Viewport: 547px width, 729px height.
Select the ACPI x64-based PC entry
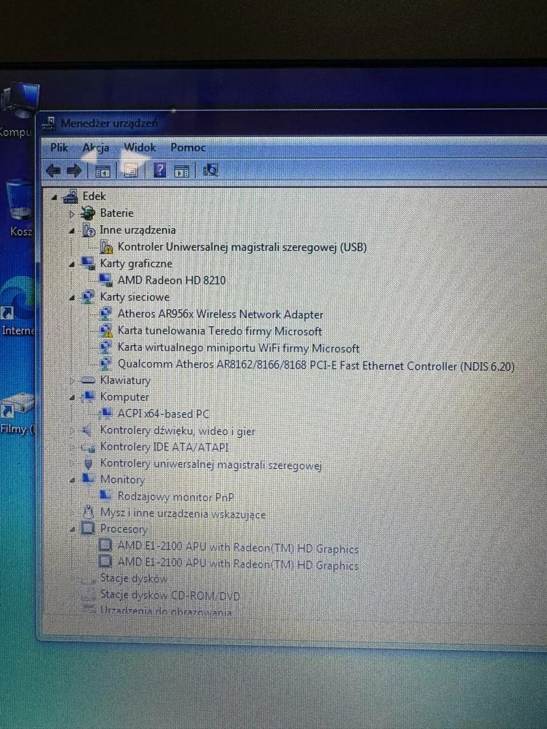coord(164,413)
